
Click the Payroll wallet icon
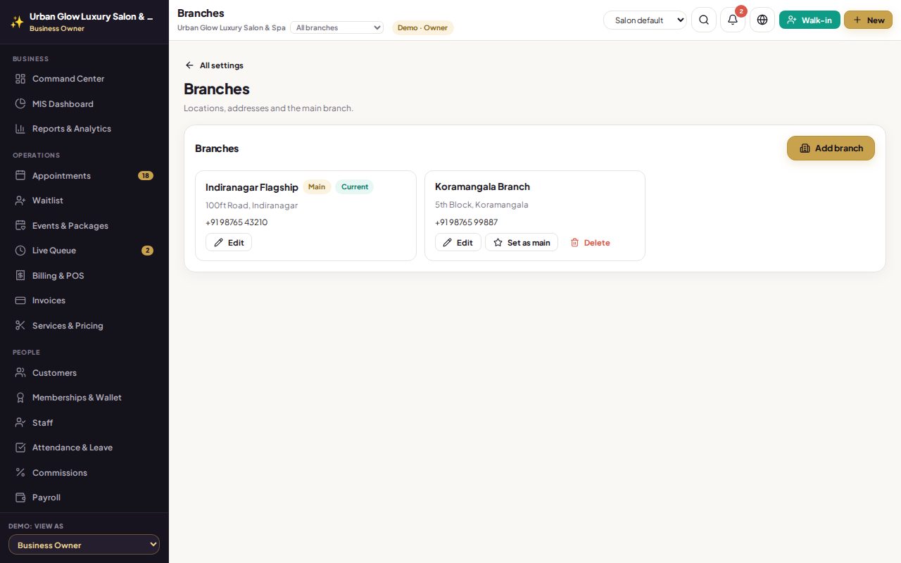(20, 498)
